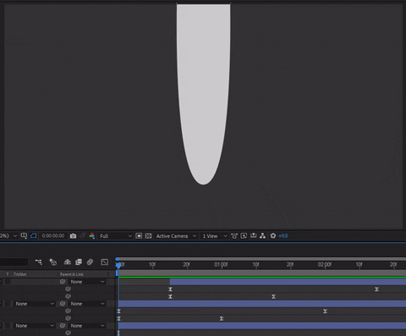
Task: Open the Full resolution dropdown
Action: click(116, 236)
